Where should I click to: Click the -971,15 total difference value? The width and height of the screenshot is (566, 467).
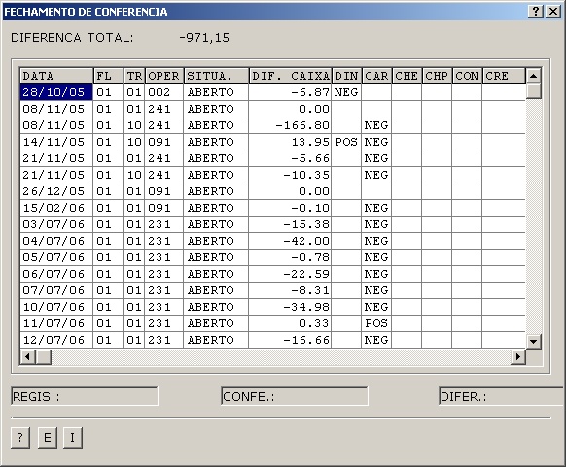(204, 38)
